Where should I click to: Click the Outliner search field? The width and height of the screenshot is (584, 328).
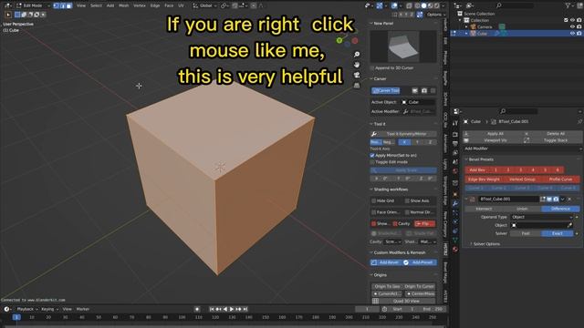516,5
